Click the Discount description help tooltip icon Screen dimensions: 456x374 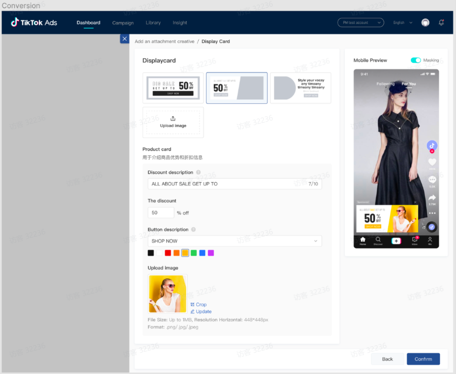(198, 172)
